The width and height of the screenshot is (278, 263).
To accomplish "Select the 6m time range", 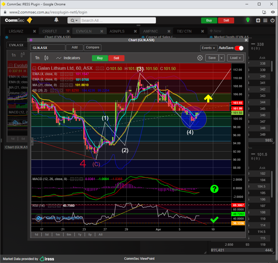I will coord(69,235).
